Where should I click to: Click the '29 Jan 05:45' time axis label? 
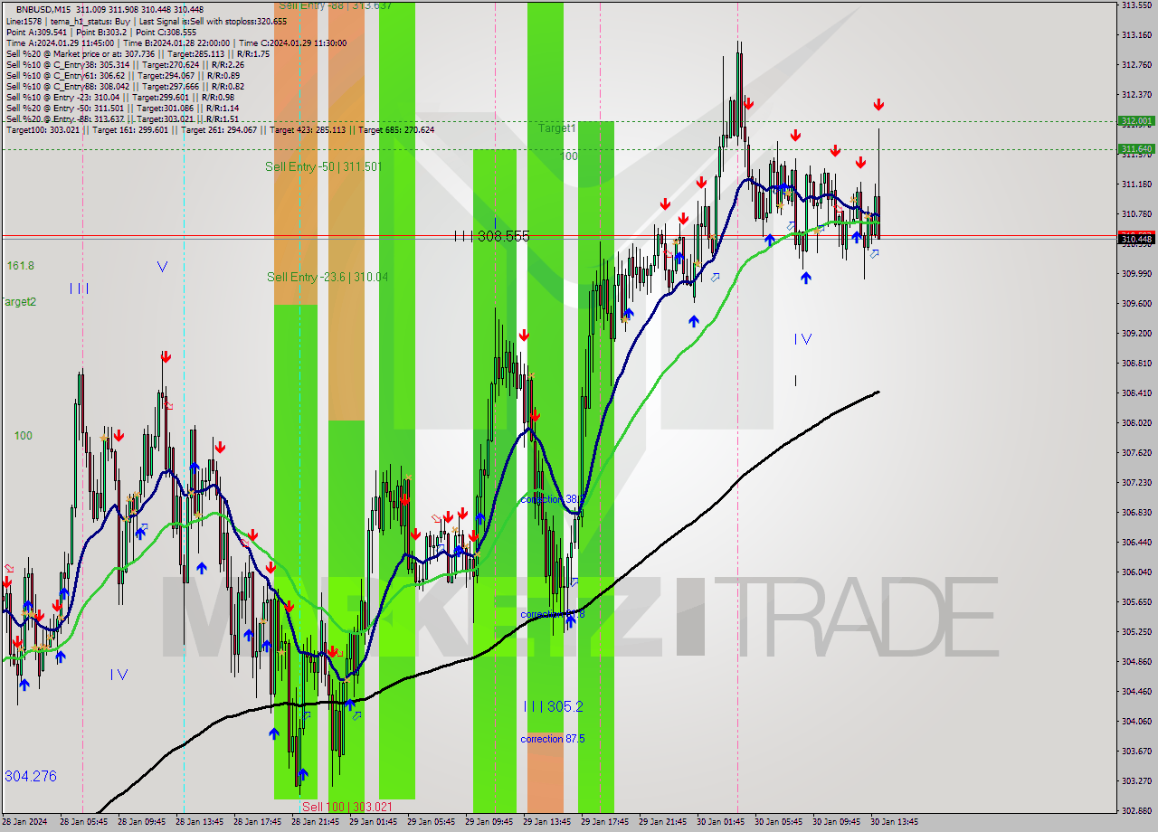click(431, 823)
